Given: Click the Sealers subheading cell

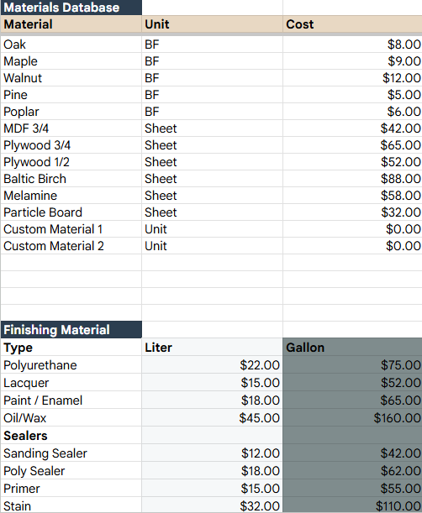Looking at the screenshot, I should pos(71,436).
